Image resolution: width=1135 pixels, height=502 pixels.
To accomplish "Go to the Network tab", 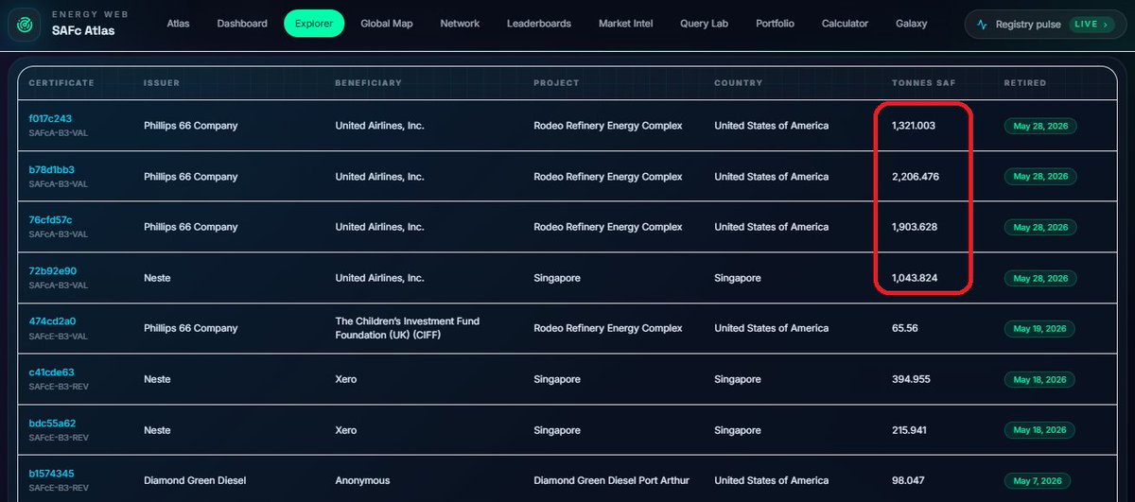I will [x=460, y=24].
